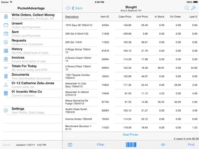Select 209 Gin 0 50ml/120 row
This screenshot has width=199, height=149.
coord(131,34)
